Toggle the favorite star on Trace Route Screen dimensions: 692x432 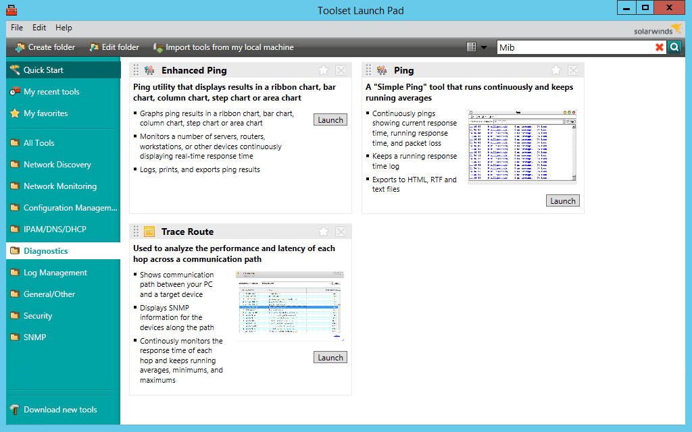click(x=323, y=231)
